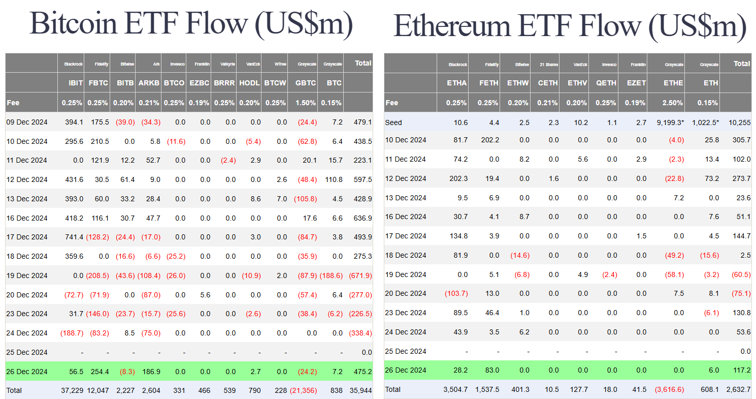Click the negative (671.9) total cell
The image size is (756, 399).
click(360, 275)
